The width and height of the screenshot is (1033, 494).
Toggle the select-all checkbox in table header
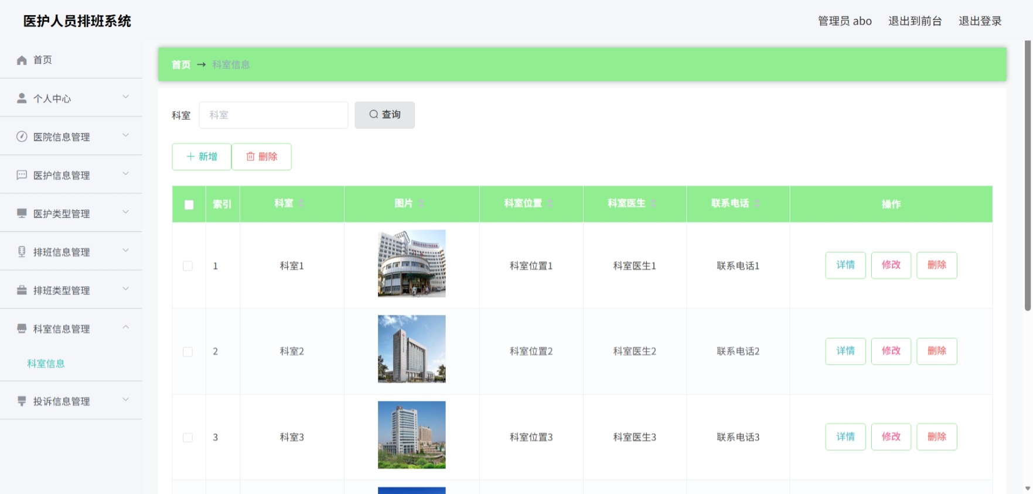coord(189,205)
